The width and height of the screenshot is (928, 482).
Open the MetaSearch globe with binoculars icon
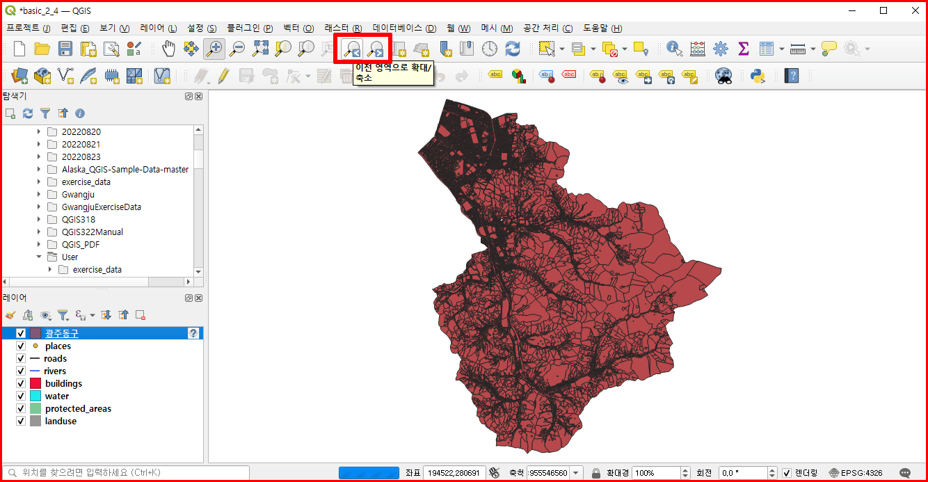[x=723, y=76]
